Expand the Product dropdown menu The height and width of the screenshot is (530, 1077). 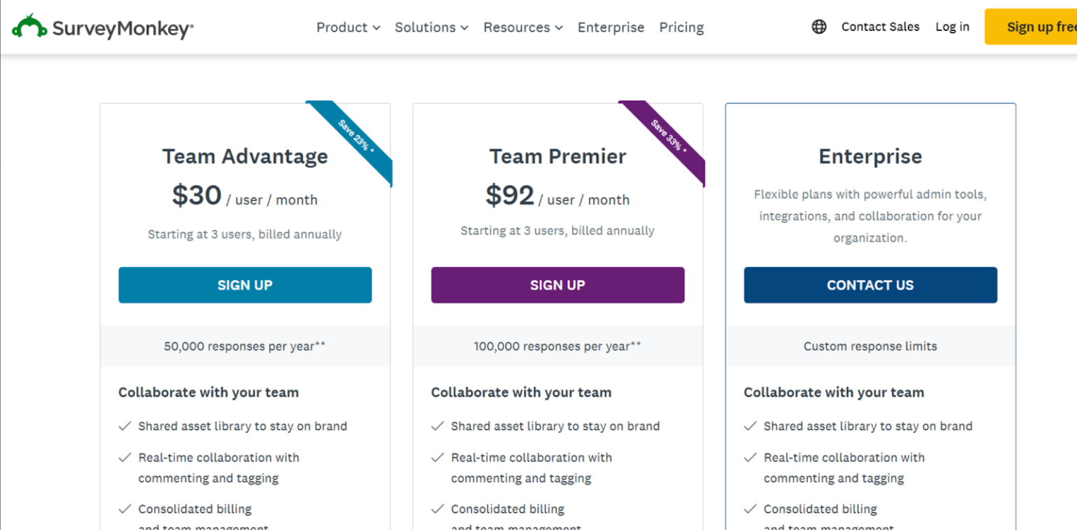pos(348,27)
